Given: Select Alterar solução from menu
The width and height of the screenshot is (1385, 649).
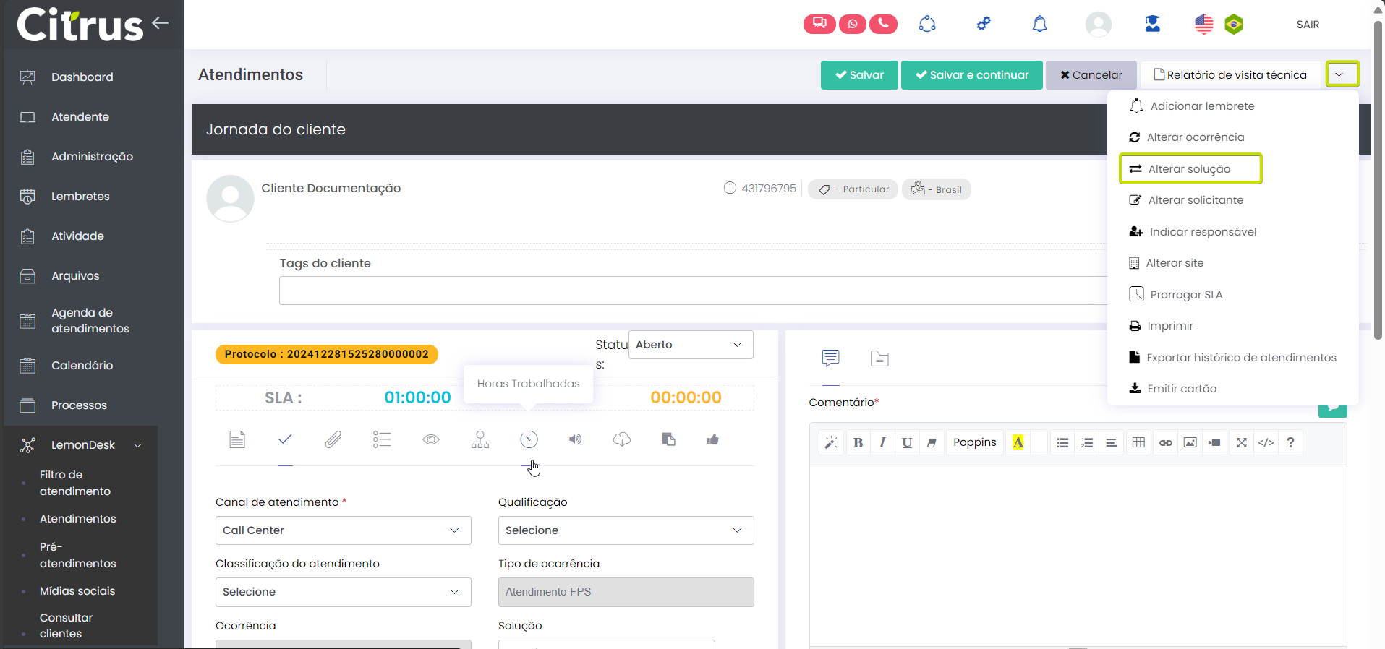Looking at the screenshot, I should click(1190, 169).
